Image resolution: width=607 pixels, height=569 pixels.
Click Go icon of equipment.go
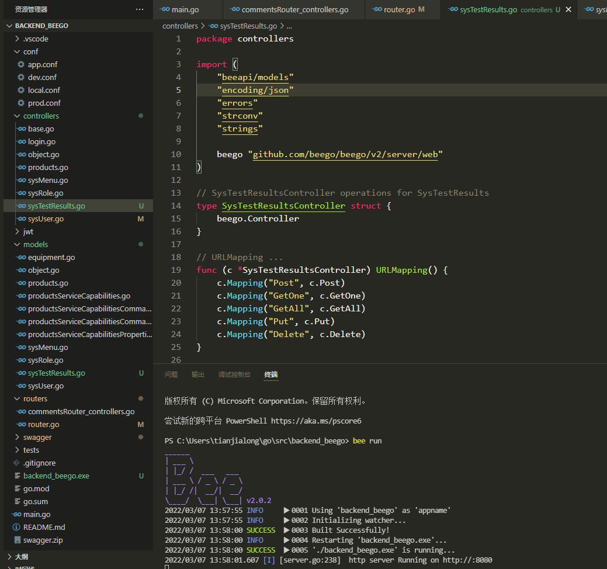point(22,258)
